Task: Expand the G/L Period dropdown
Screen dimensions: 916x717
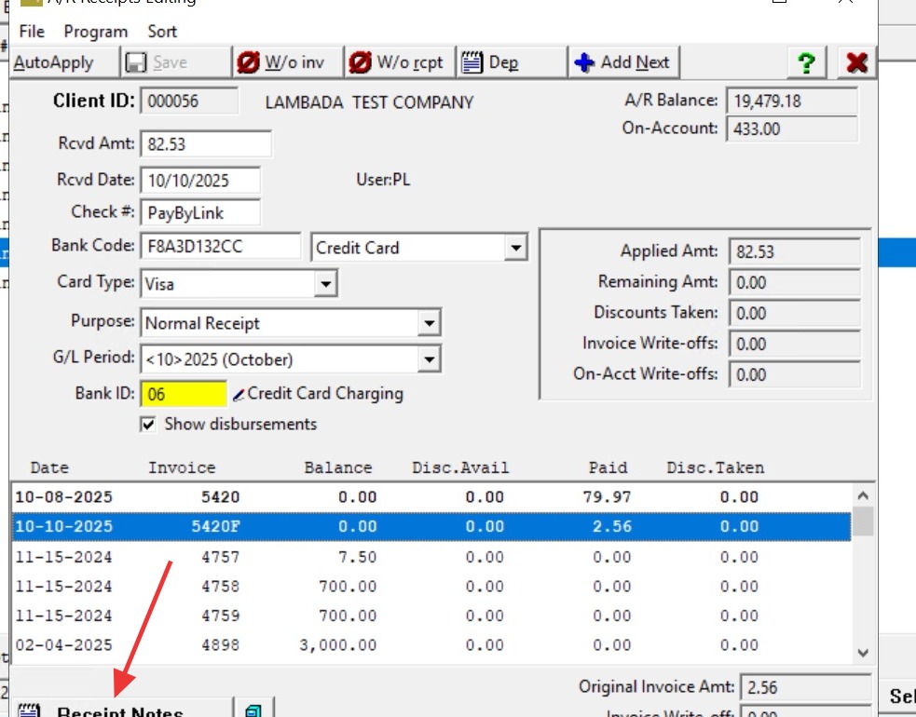Action: 429,359
